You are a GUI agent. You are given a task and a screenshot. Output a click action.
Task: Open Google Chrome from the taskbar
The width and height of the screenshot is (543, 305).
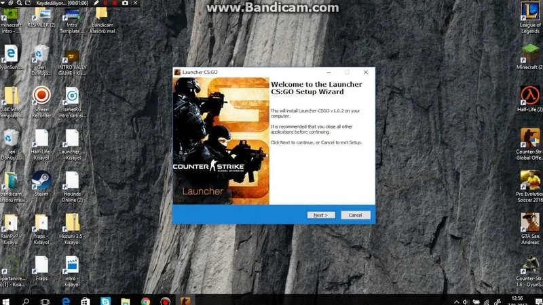click(x=145, y=301)
